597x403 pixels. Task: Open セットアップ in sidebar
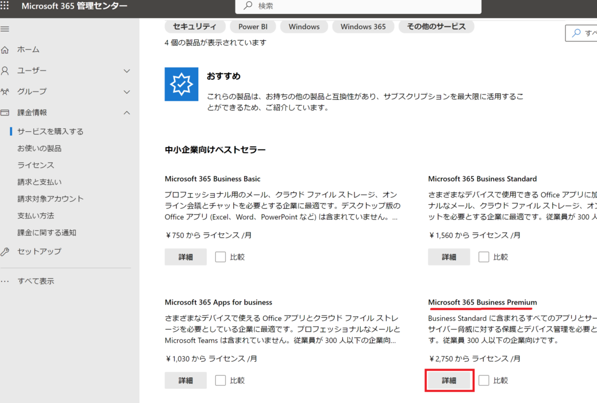[x=39, y=251]
